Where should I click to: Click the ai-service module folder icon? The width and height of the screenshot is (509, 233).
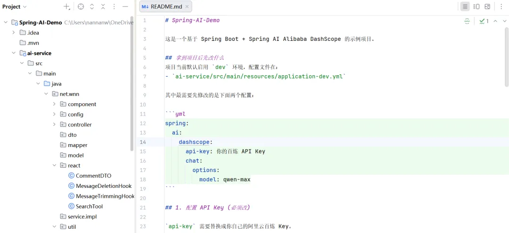tap(23, 53)
